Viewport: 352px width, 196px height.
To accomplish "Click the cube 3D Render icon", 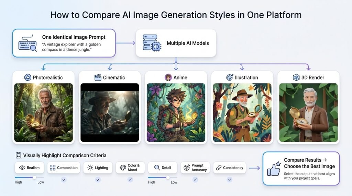I will coord(296,77).
